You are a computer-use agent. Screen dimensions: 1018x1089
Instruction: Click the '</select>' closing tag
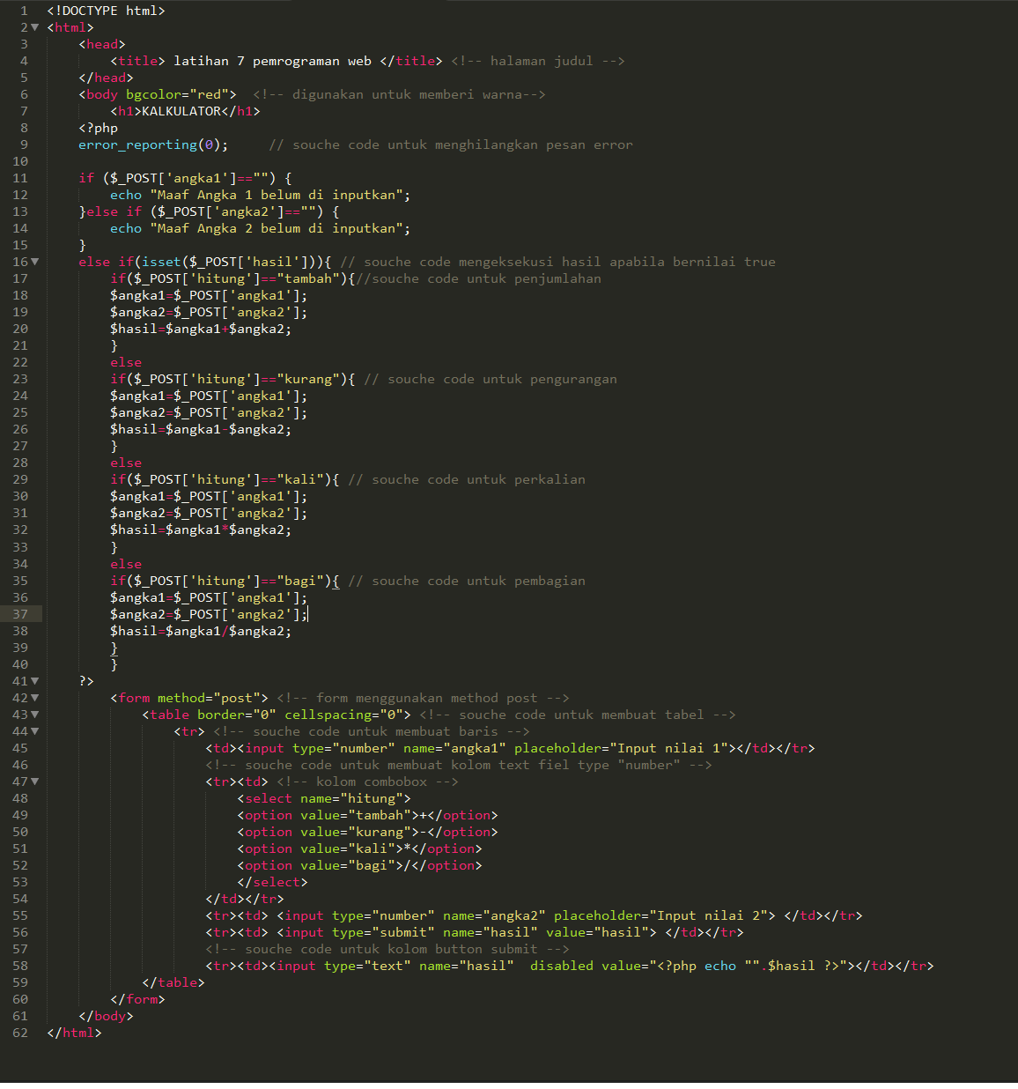pyautogui.click(x=272, y=882)
